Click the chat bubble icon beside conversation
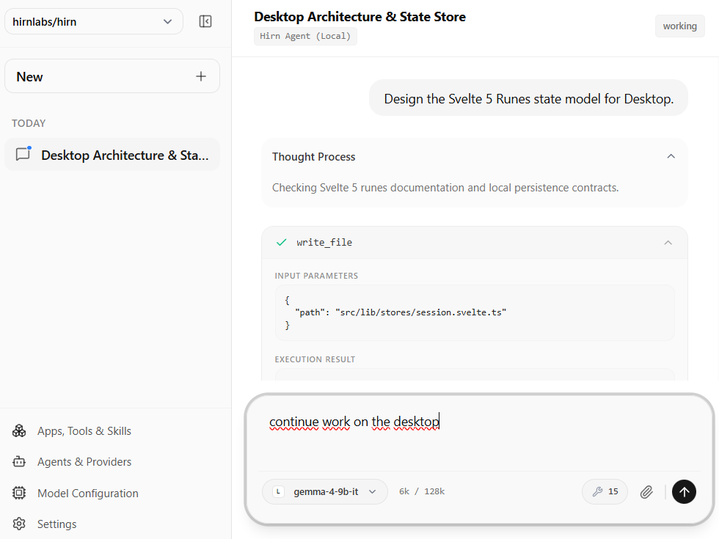 pos(23,153)
